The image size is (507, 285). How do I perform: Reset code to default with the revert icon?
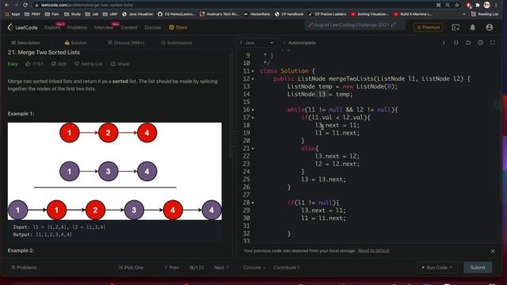point(468,42)
